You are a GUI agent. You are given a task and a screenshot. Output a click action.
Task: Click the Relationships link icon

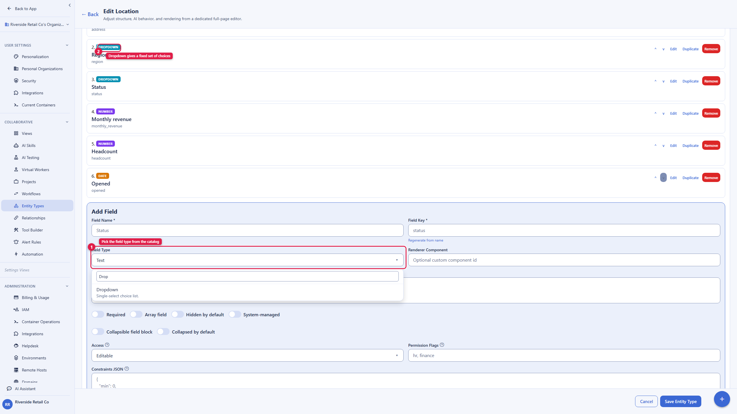click(16, 218)
